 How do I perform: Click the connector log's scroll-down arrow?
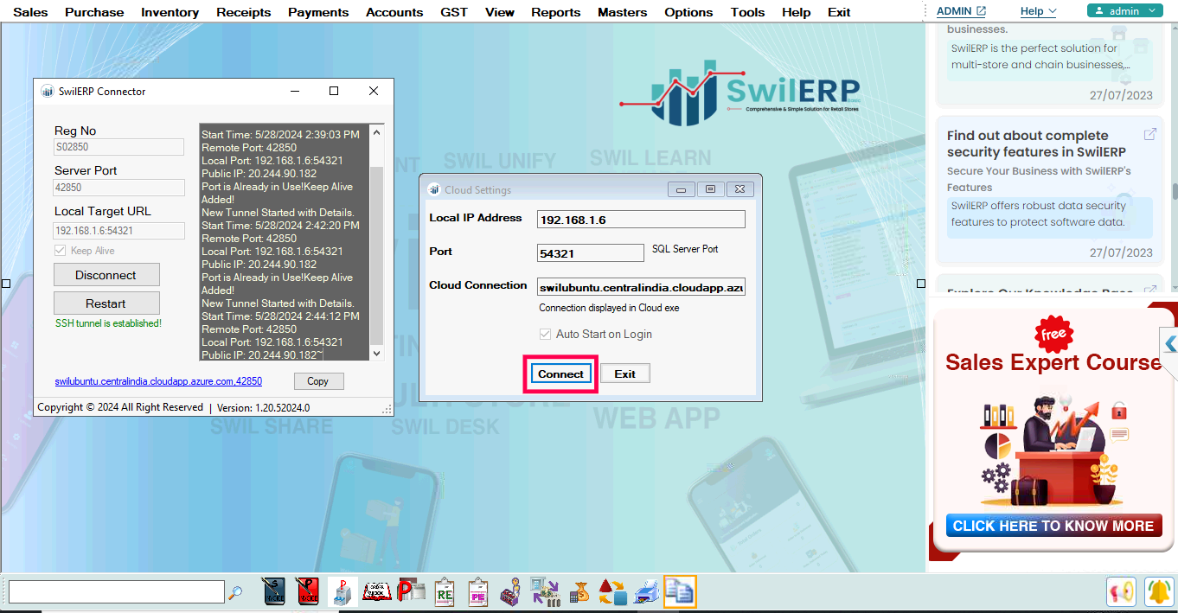click(376, 354)
